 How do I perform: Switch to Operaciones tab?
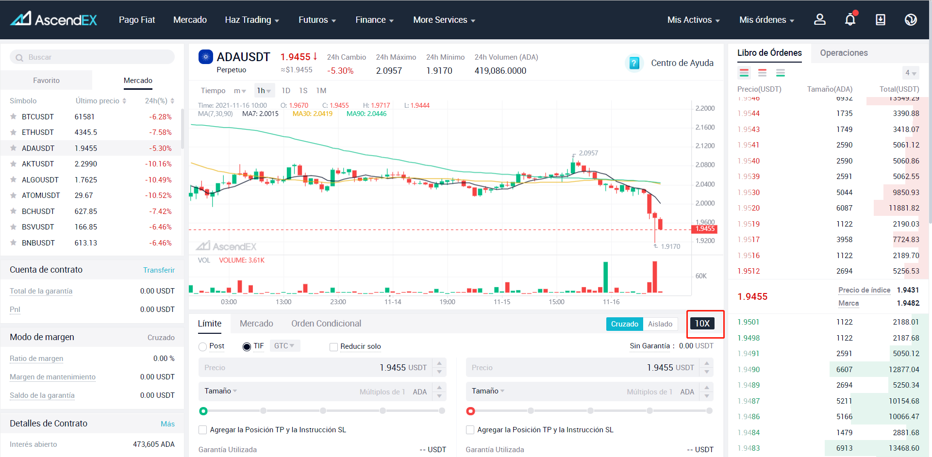point(844,53)
